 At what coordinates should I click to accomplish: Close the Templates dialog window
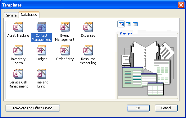[181, 5]
